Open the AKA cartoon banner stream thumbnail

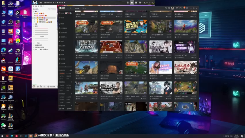[x=136, y=26]
